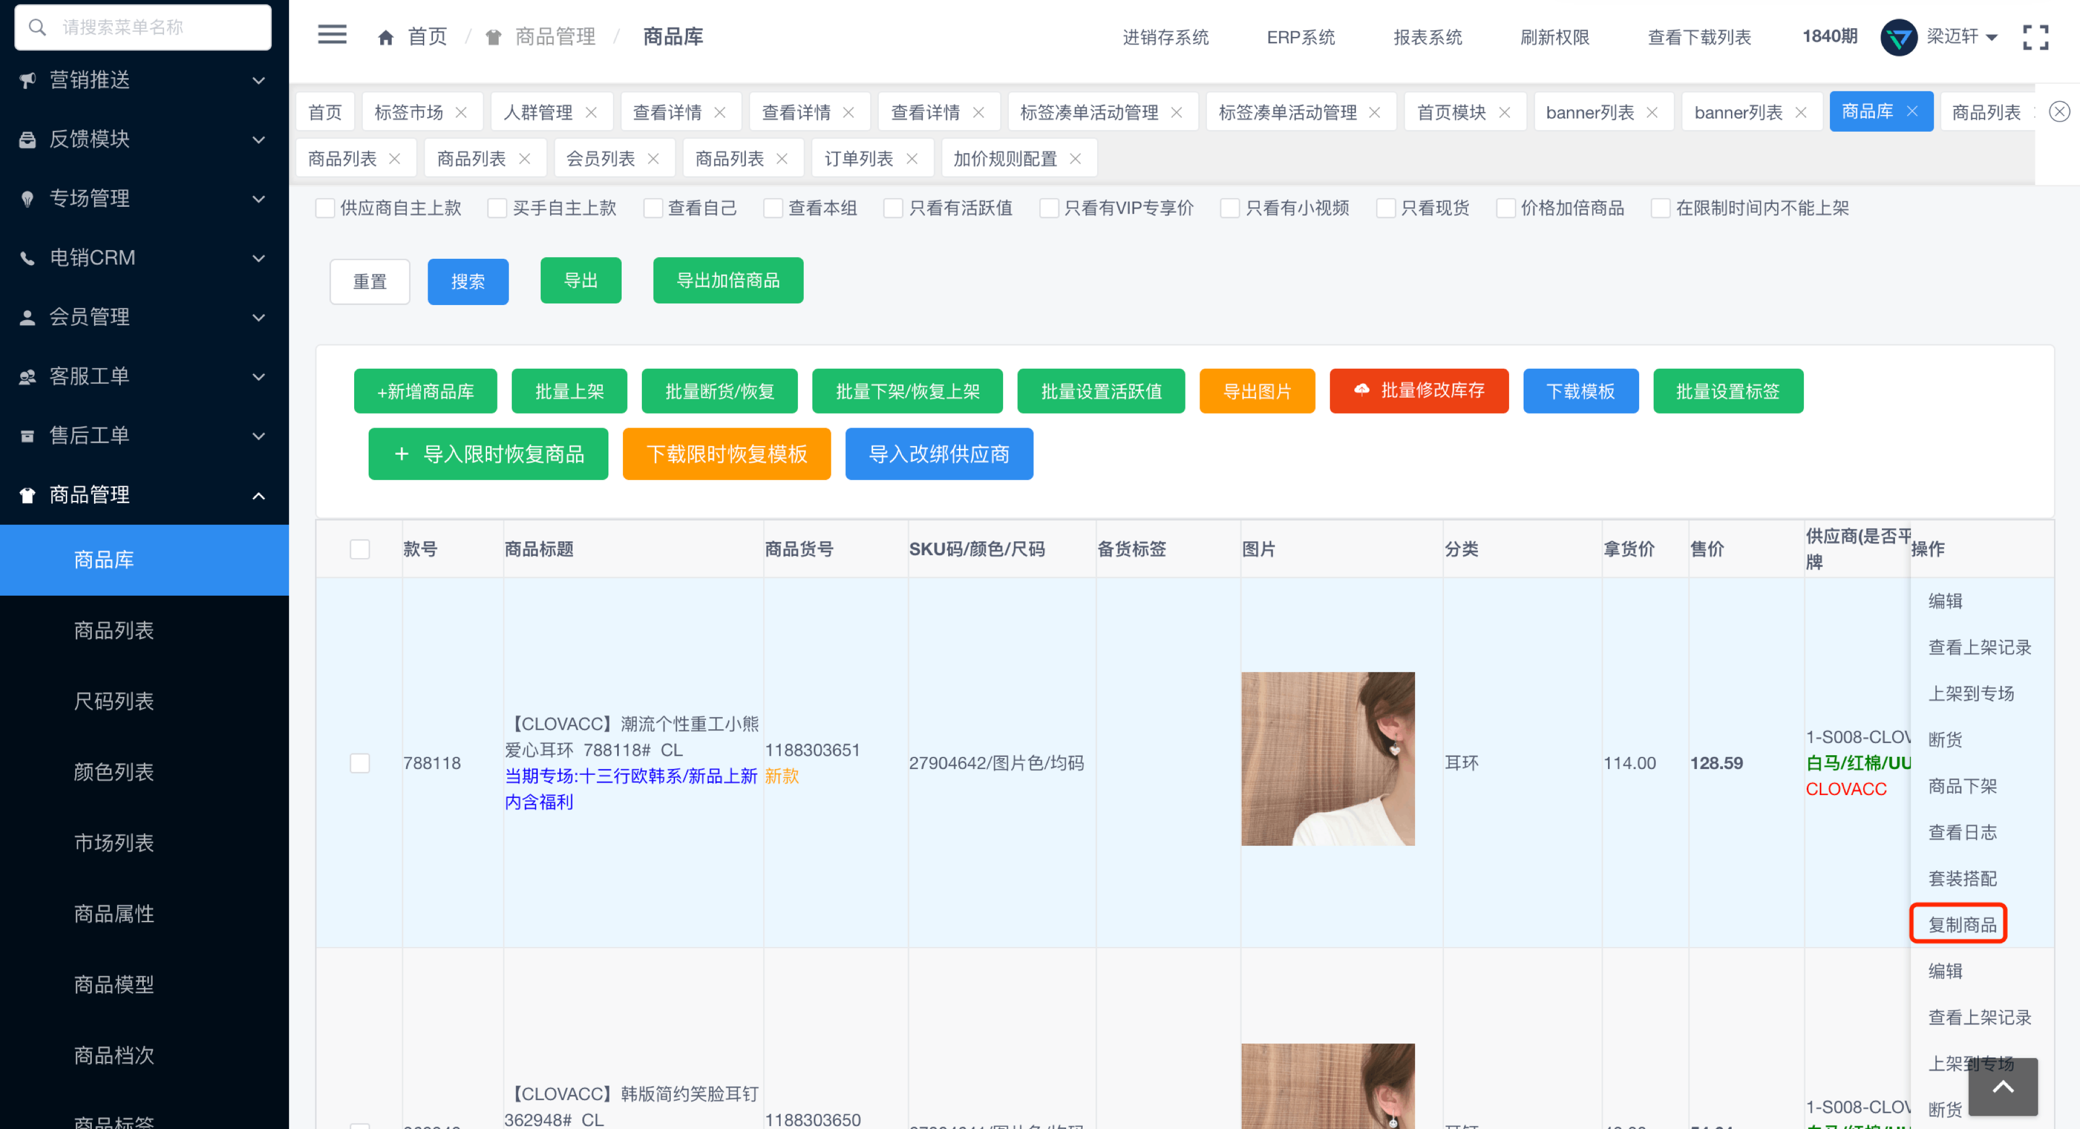
Task: Enable 只看有活跃值 checkbox
Action: (893, 209)
